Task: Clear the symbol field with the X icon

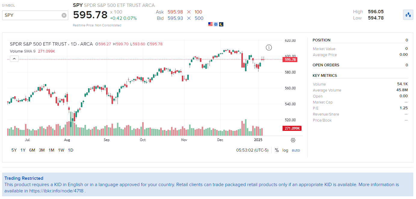Action: tap(64, 15)
